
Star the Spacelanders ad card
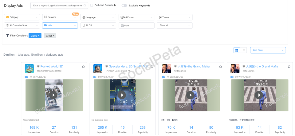point(152,66)
